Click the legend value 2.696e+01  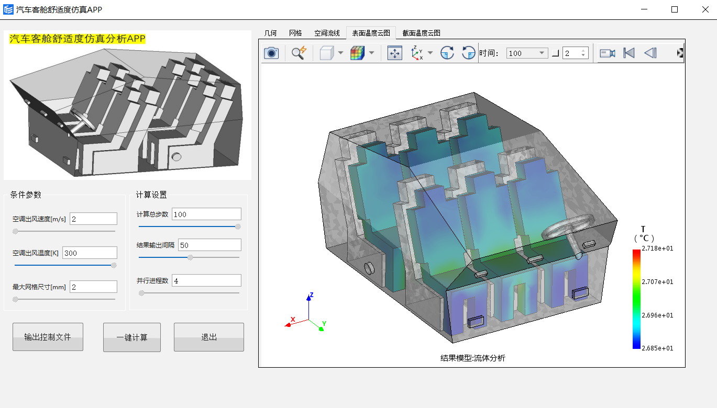pyautogui.click(x=657, y=315)
